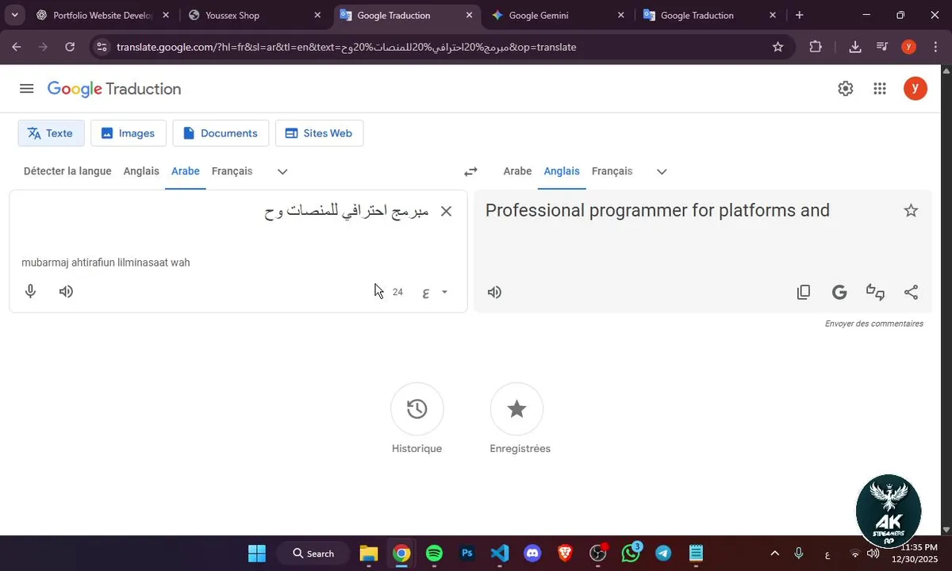
Task: Click Envoyer des commentaires link
Action: (x=873, y=324)
